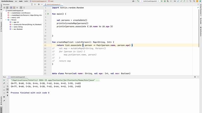The height and width of the screenshot is (113, 202).
Task: Open the KotlinCodeSnippetsKt run configuration dropdown
Action: click(150, 1)
